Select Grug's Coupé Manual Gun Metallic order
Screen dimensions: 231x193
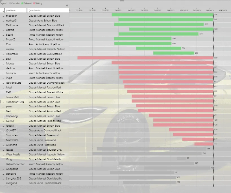(45, 159)
